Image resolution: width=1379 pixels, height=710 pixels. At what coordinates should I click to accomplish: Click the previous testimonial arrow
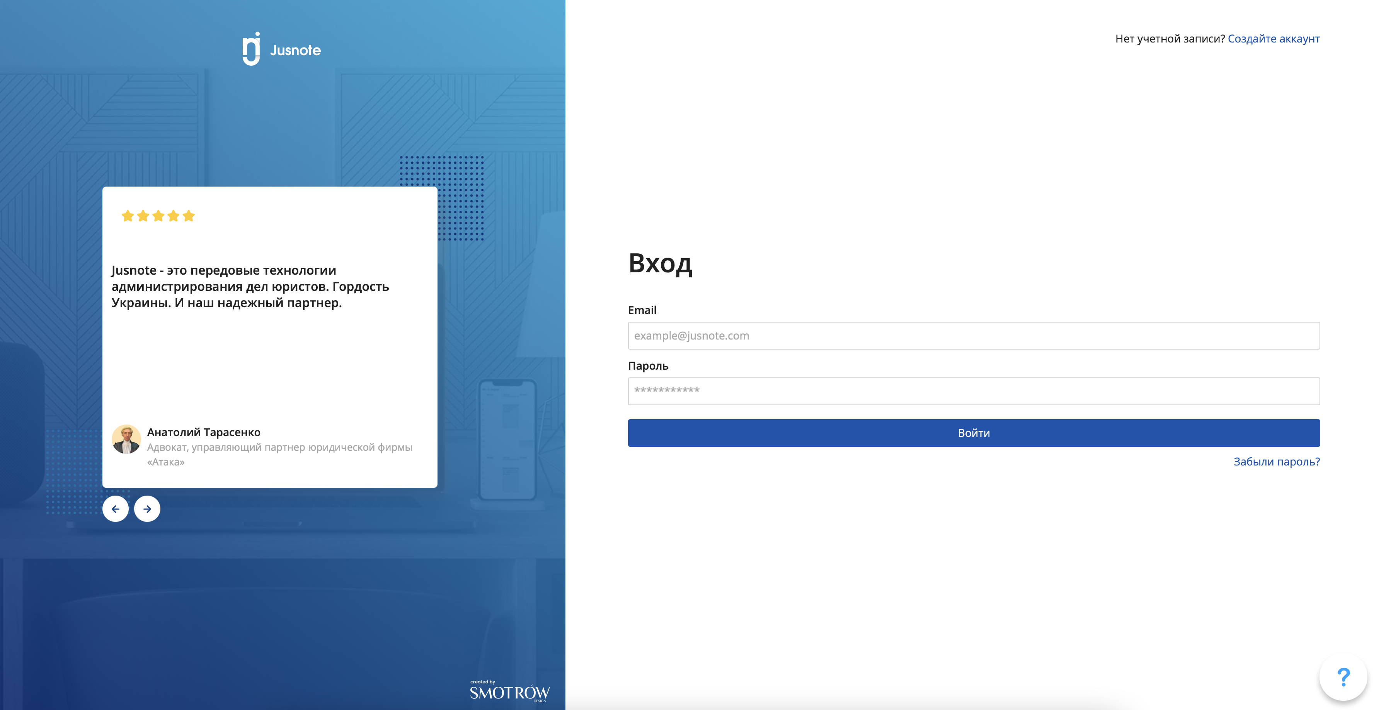click(x=115, y=509)
